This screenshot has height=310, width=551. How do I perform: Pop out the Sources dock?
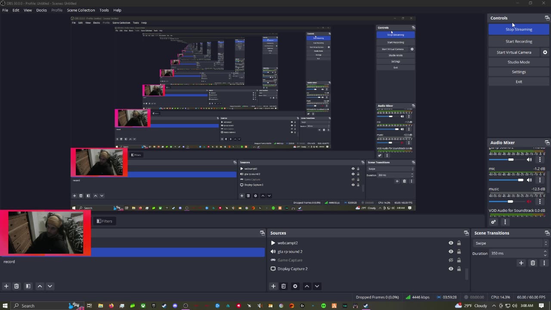click(466, 233)
